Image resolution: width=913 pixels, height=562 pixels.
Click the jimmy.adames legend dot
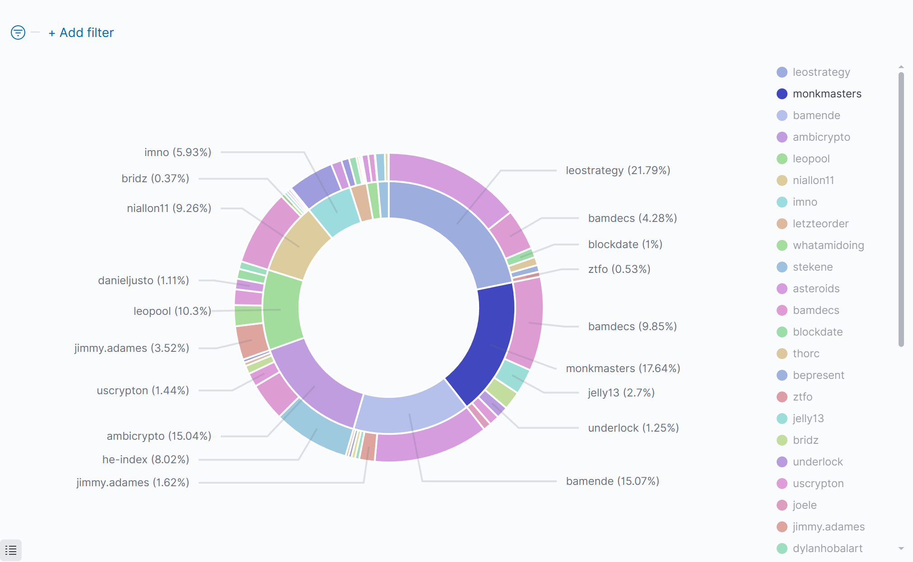[x=782, y=527]
